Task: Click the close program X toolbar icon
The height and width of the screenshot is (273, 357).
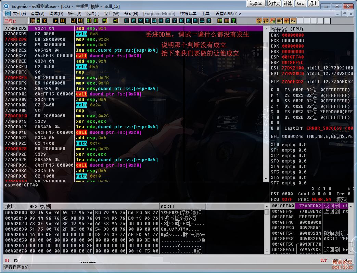Action: pyautogui.click(x=45, y=21)
